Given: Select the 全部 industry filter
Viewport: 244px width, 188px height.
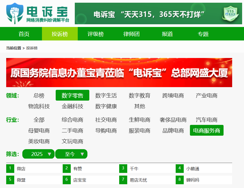Looking at the screenshot, I should [x=39, y=120].
